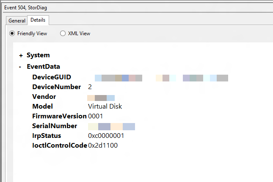273x182 pixels.
Task: Click the IrpStatus field label
Action: coord(47,136)
